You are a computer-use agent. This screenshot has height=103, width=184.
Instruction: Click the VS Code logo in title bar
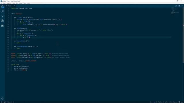click(1, 1)
